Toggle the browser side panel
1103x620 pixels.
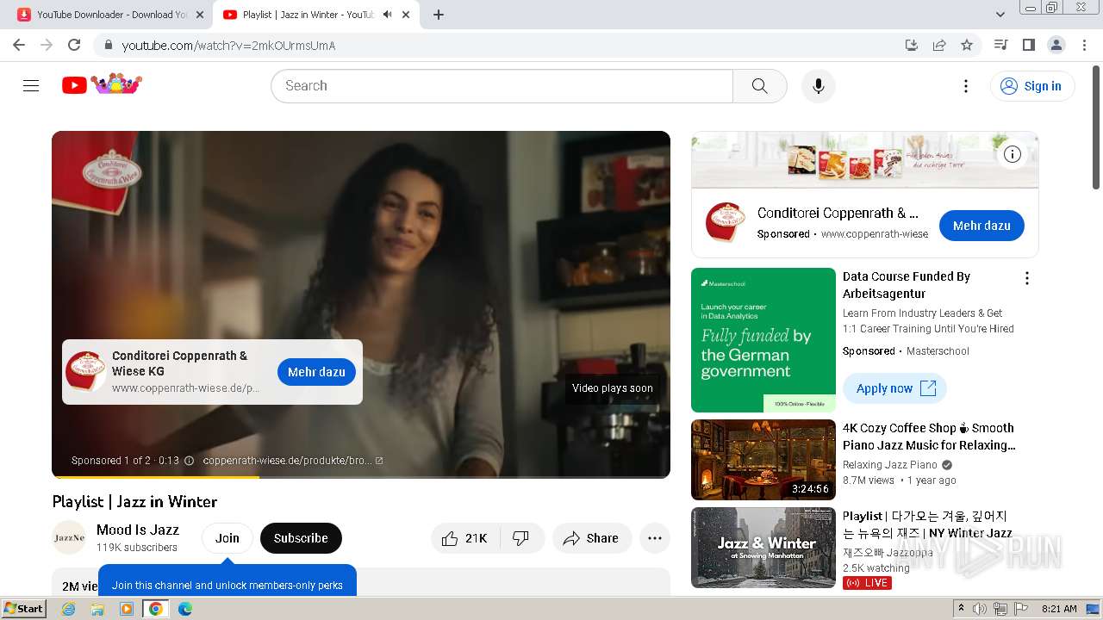point(1028,45)
